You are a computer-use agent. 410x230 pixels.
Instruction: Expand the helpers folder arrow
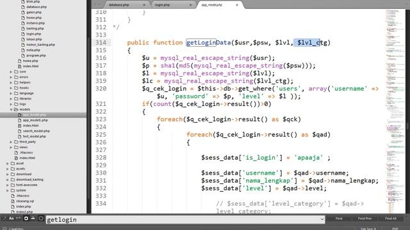click(11, 82)
